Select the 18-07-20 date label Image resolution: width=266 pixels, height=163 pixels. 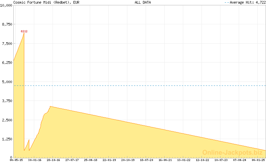tap(147, 160)
